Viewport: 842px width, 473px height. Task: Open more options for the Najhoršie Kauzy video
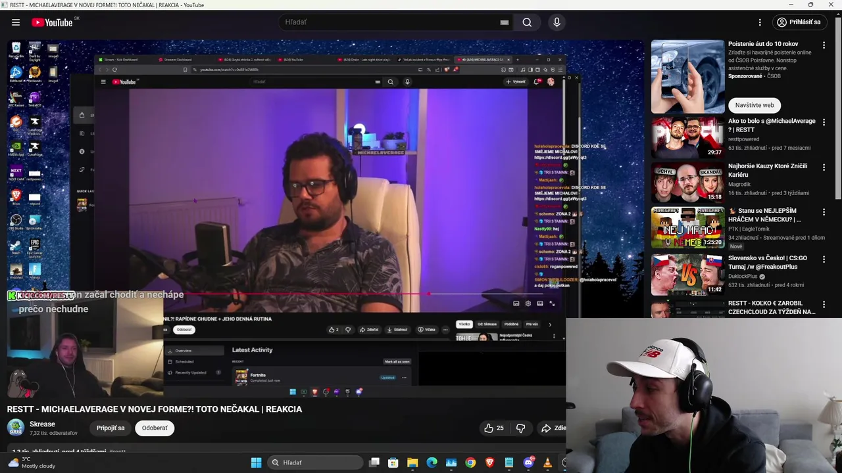[824, 168]
